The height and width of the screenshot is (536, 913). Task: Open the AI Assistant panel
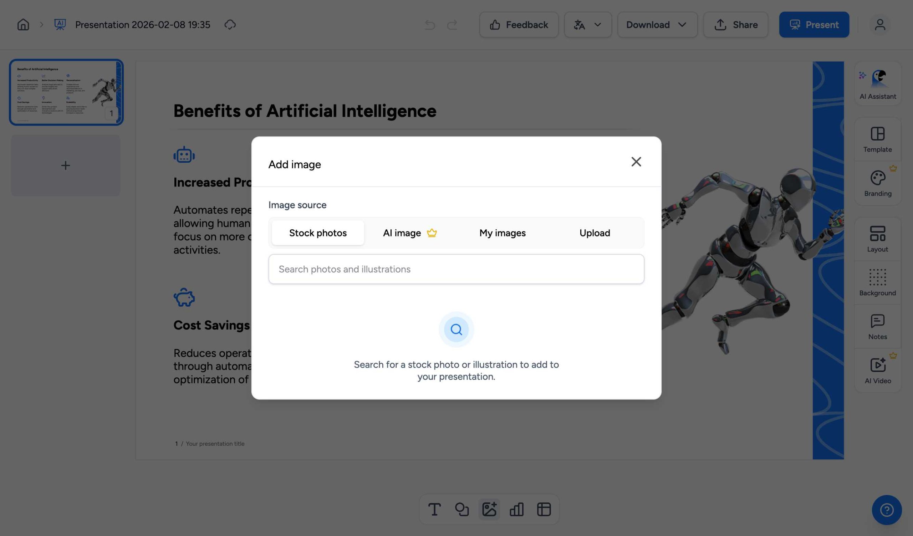(877, 84)
